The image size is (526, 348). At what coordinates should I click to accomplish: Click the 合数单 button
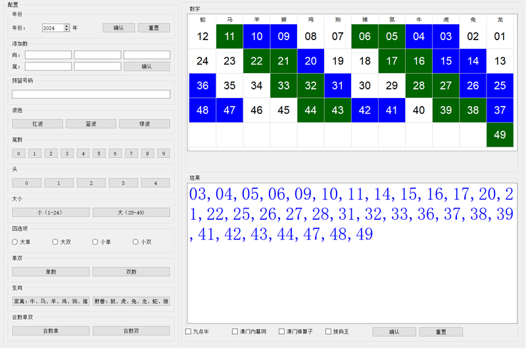click(x=51, y=330)
